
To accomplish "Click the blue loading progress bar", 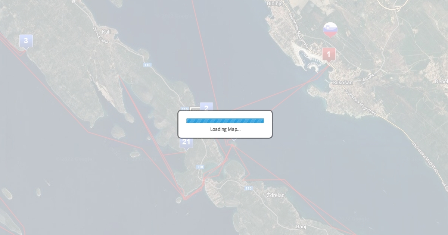I will click(225, 120).
